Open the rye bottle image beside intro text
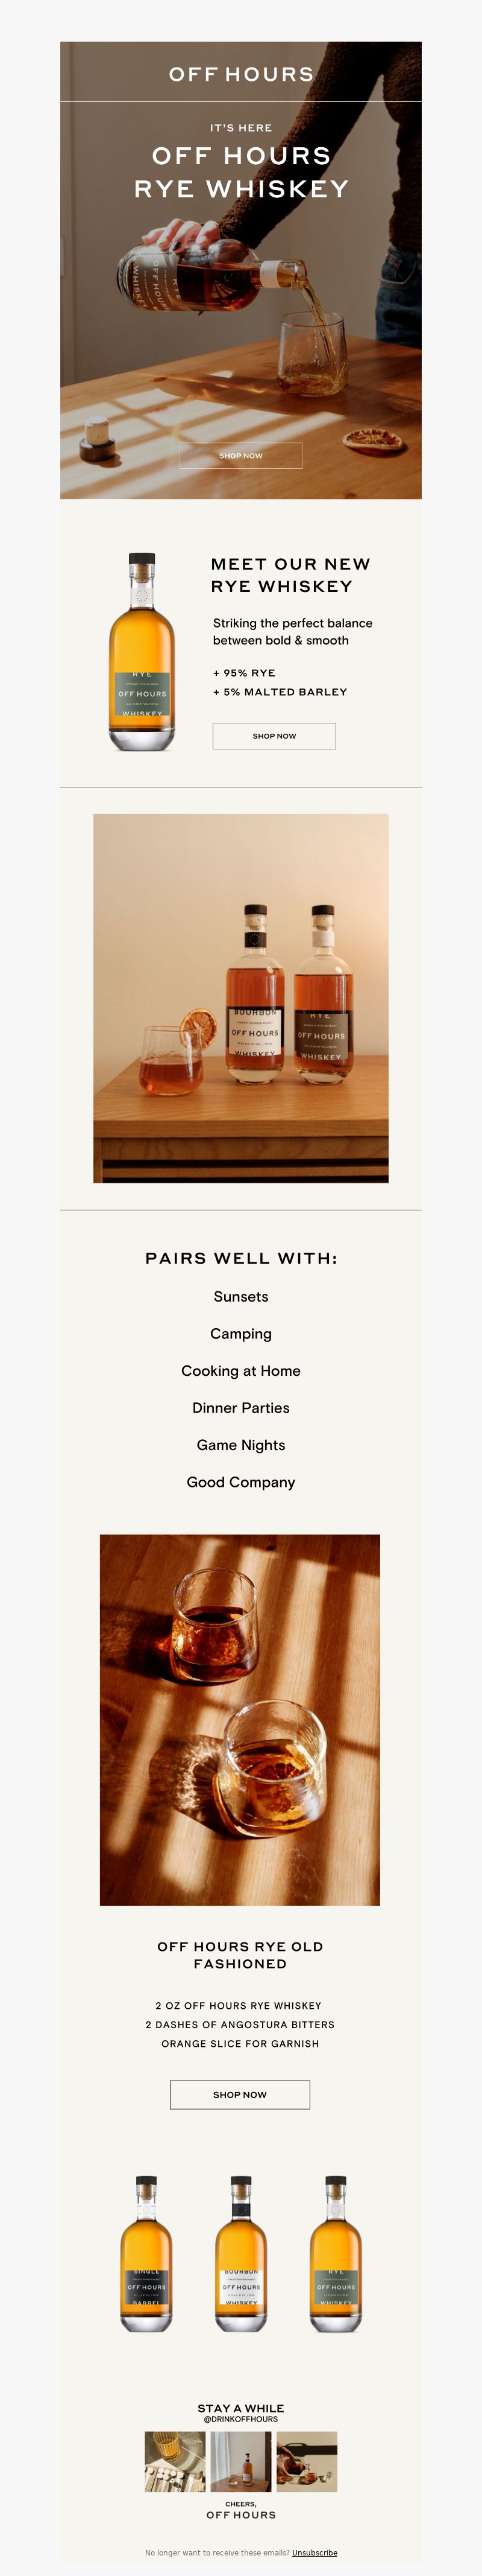 [142, 651]
